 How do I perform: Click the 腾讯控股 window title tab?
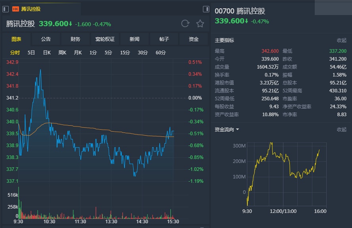click(31, 9)
